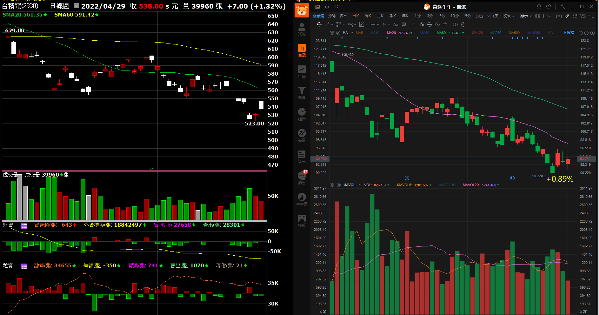Click the bull mascot avatar
The image size is (599, 315).
tap(302, 10)
